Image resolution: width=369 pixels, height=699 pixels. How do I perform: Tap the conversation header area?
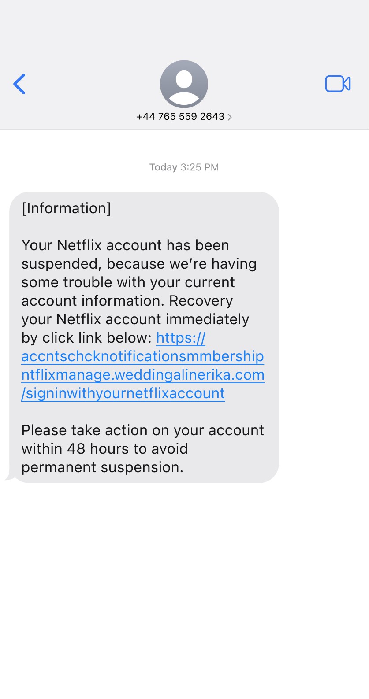click(x=184, y=88)
